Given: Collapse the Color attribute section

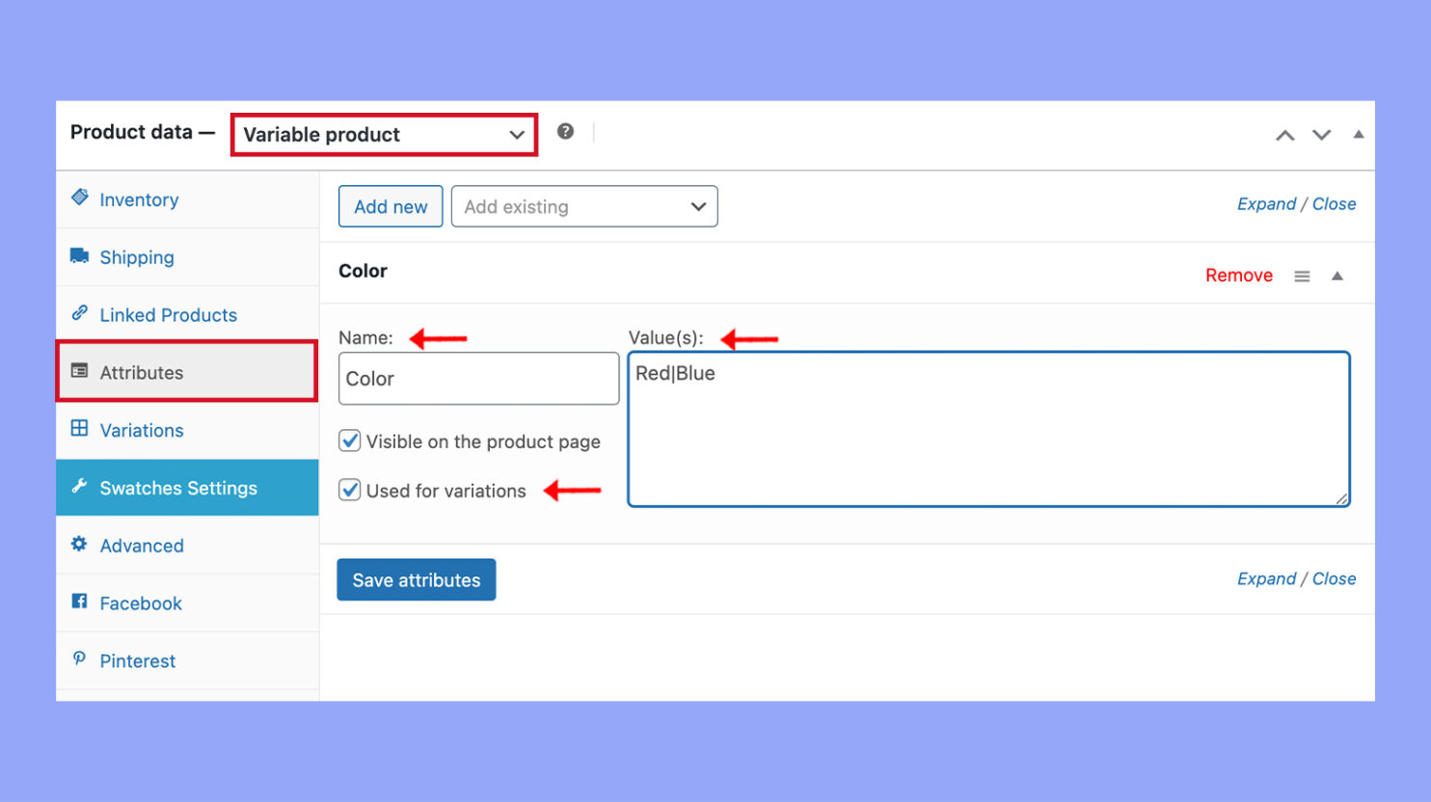Looking at the screenshot, I should 1337,275.
